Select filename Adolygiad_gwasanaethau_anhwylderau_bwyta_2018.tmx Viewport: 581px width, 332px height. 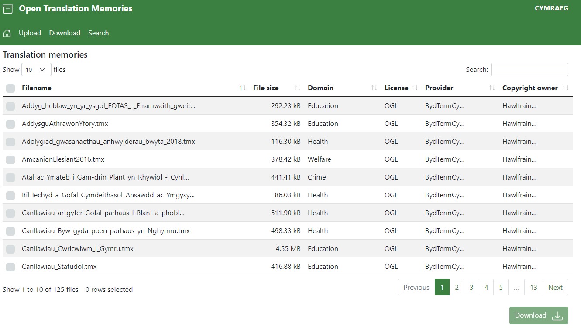coord(108,142)
